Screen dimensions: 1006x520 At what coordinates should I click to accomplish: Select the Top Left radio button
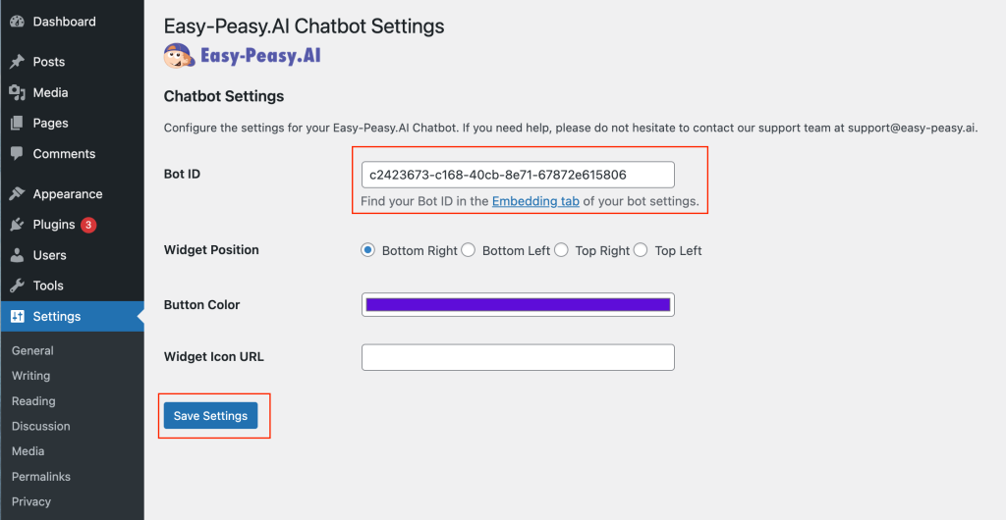(642, 250)
